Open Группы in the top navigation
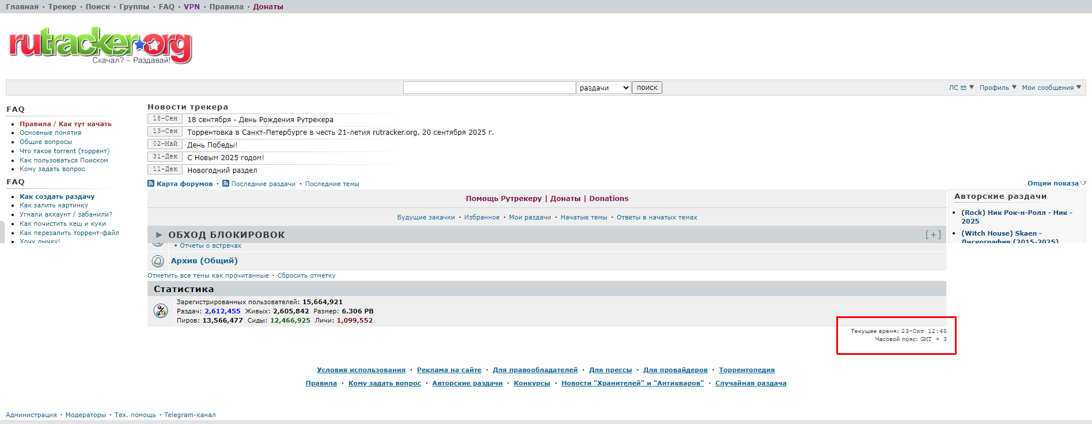1092x424 pixels. [134, 7]
